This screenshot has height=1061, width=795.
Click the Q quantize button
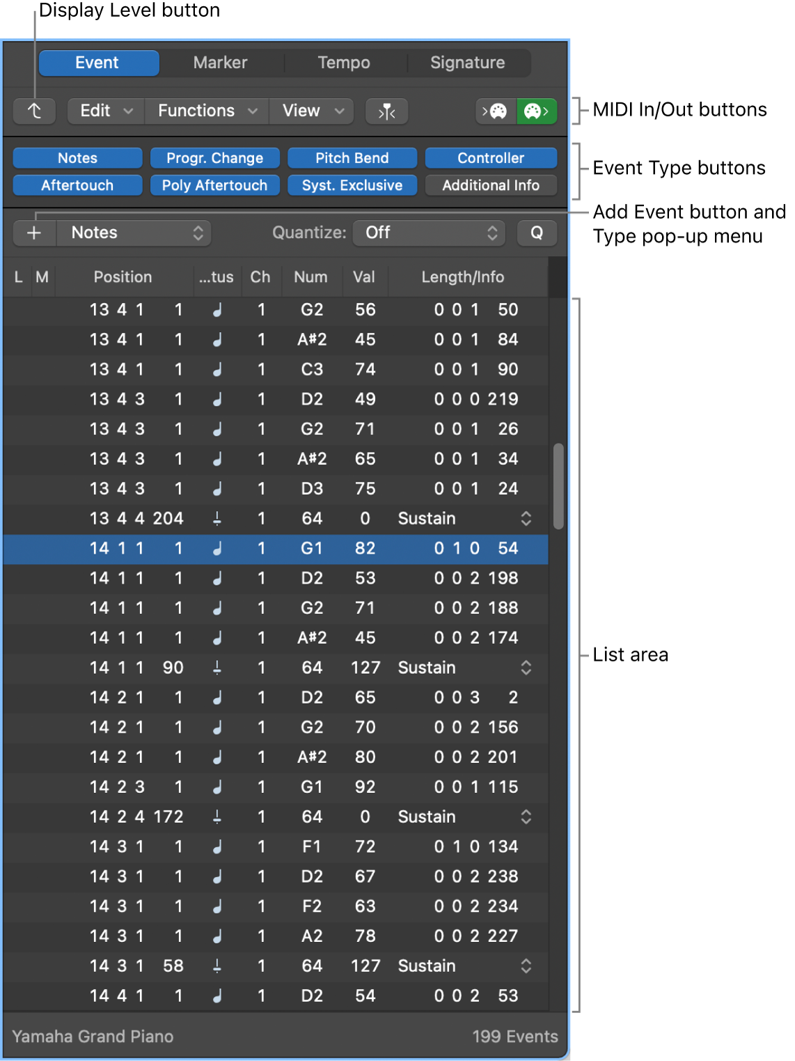tap(537, 233)
